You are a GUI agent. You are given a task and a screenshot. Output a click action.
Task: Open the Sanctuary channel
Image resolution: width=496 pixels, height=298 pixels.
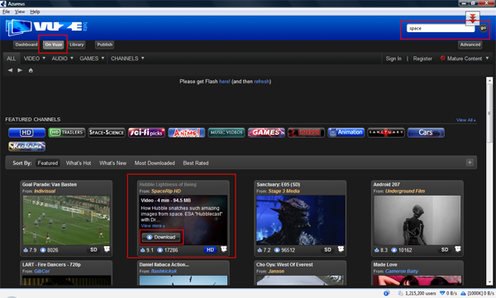tap(386, 132)
